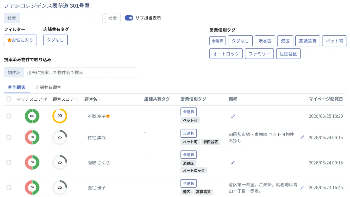Open the 顧客名 column filter icon
This screenshot has width=350, height=197.
pos(101,99)
